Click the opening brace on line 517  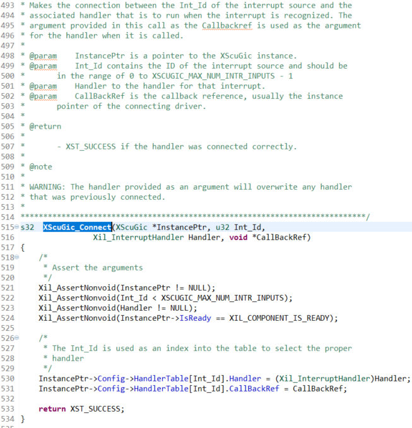point(23,247)
